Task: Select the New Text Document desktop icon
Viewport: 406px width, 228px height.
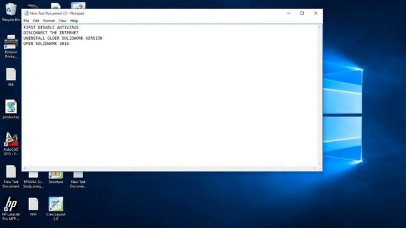Action: point(11,177)
